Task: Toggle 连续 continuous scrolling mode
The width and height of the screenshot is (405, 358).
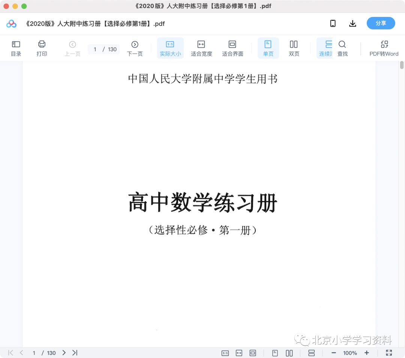Action: (x=325, y=48)
